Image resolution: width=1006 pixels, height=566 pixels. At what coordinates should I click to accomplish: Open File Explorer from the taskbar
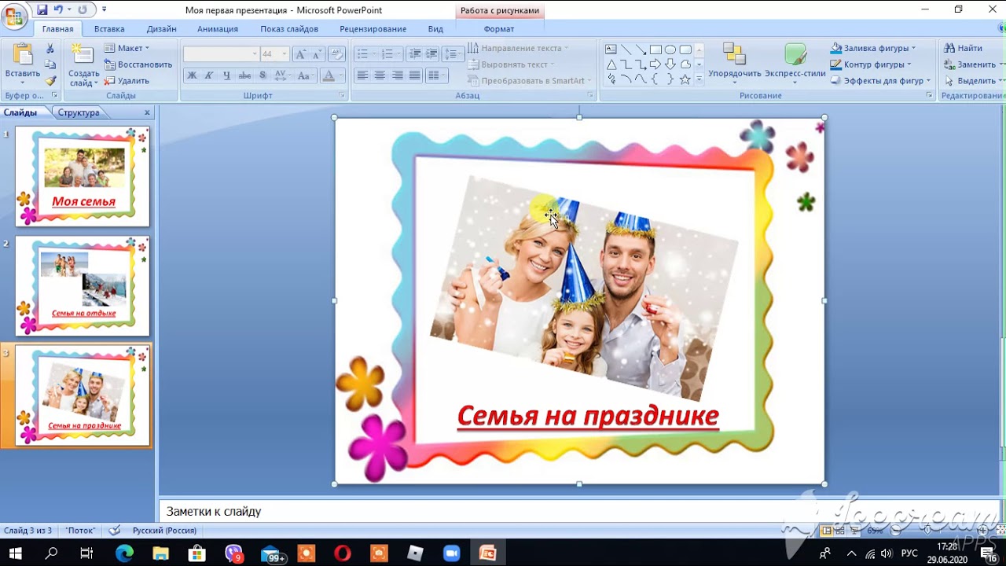tap(160, 553)
